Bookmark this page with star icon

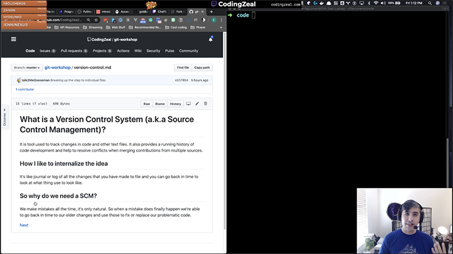[x=96, y=20]
